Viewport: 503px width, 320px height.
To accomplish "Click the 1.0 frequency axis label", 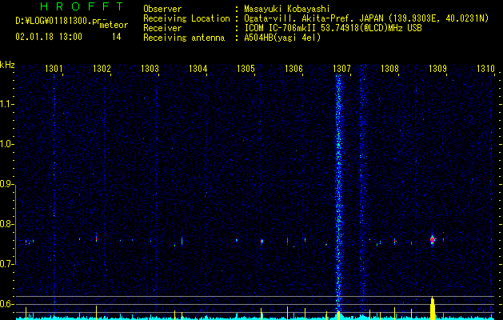I will pyautogui.click(x=6, y=144).
